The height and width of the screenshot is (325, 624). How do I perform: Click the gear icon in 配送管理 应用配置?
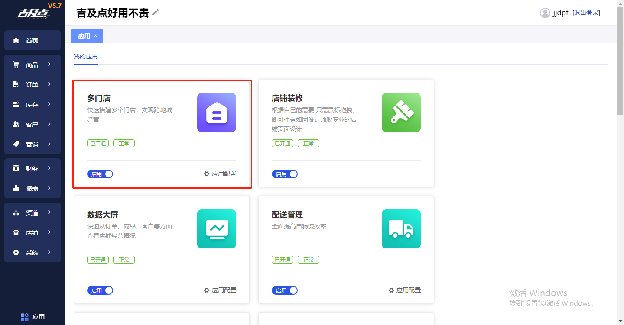point(391,290)
